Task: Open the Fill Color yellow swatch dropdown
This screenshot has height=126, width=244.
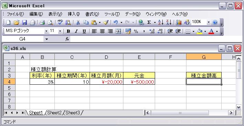Action: (x=205, y=31)
